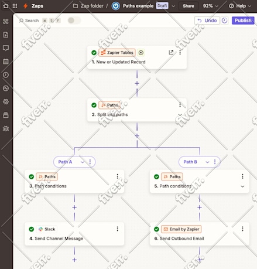
Task: Click the Share button
Action: point(189,6)
